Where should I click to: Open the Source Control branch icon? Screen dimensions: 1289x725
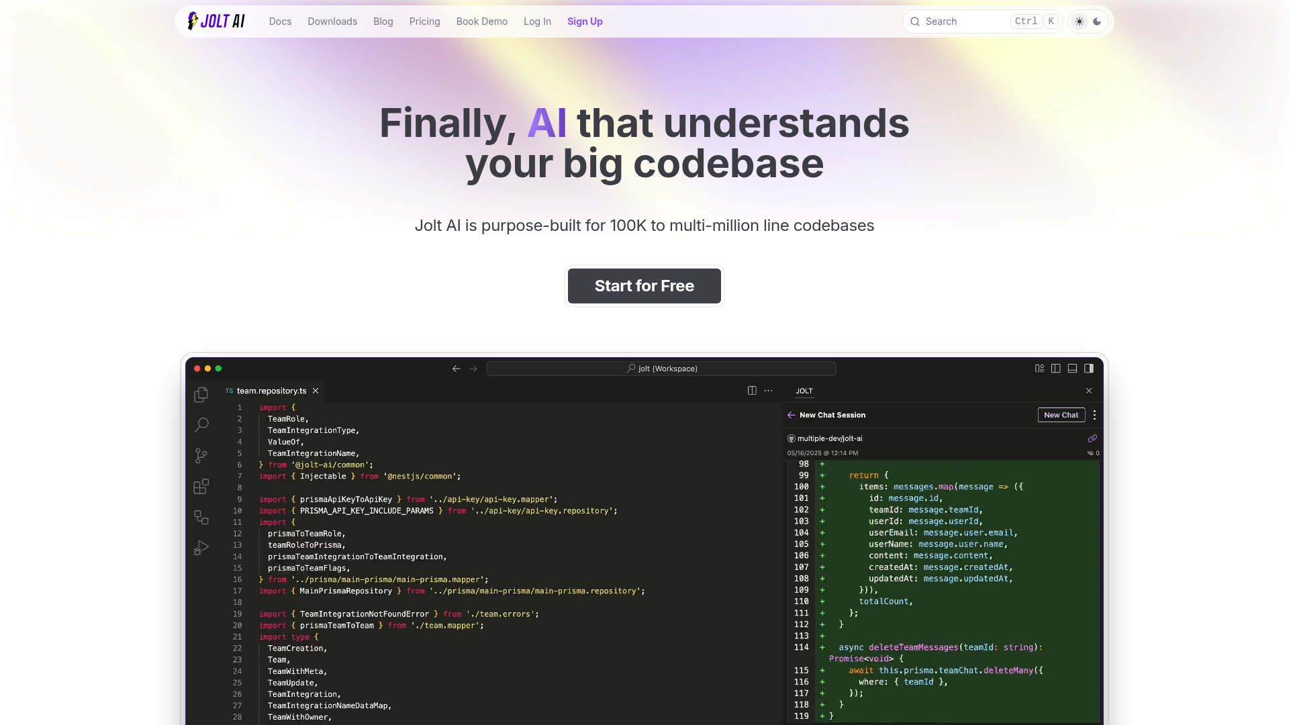click(x=201, y=456)
